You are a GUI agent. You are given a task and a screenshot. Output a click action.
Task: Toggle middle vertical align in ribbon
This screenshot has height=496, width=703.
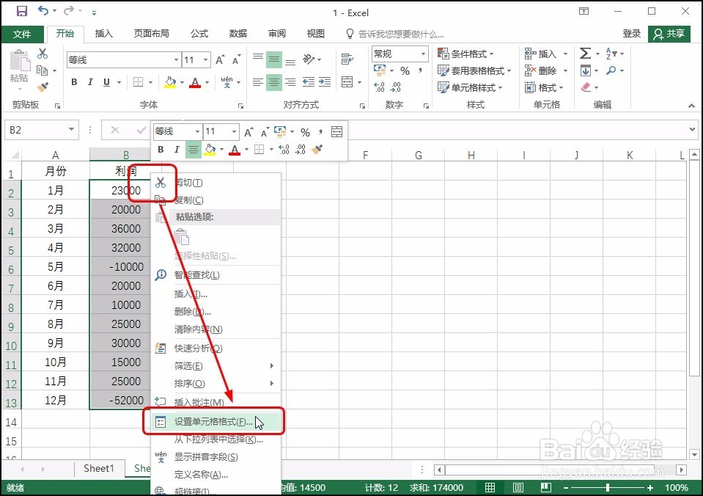click(274, 59)
